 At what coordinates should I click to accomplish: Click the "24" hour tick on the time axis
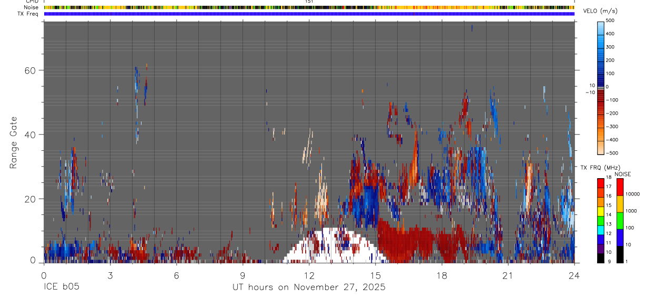pos(574,275)
